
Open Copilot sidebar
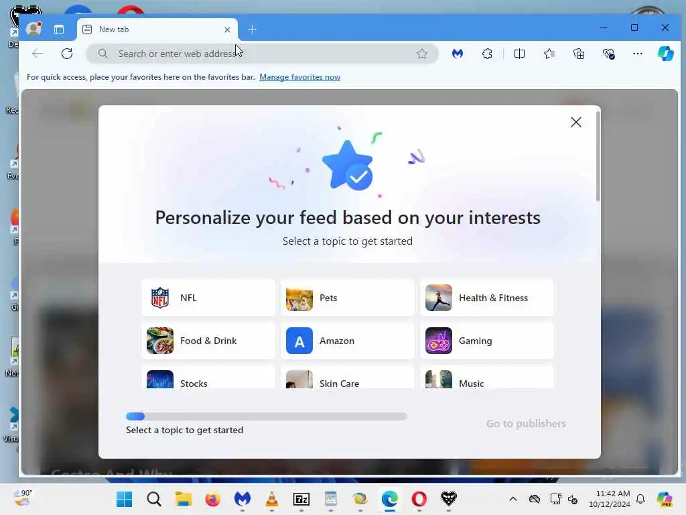click(666, 54)
